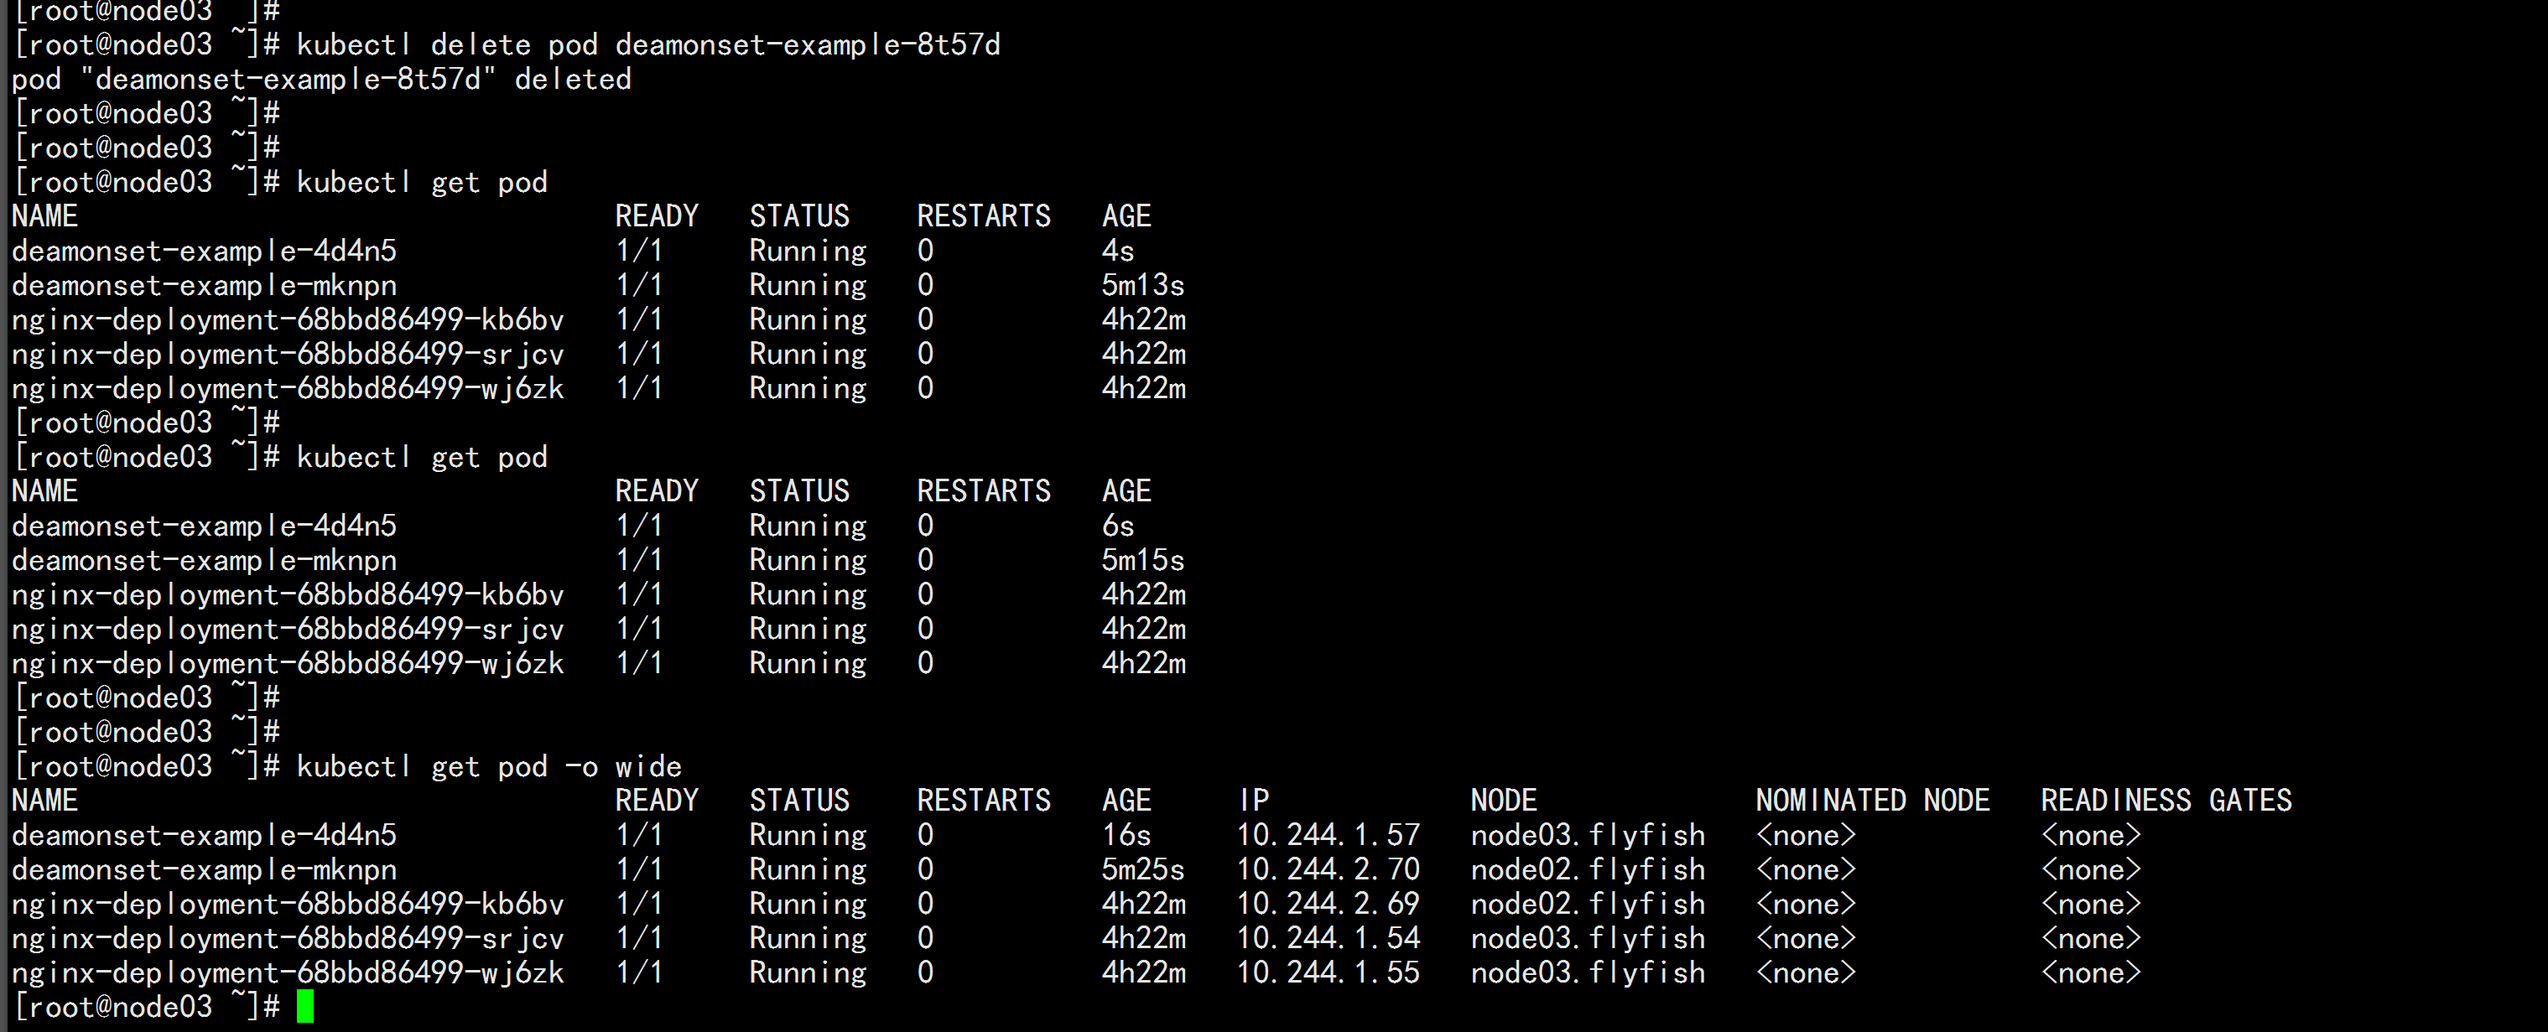This screenshot has height=1032, width=2548.
Task: Click nginx-deployment-68bbd86499-srjcv in the 10.244.1.54 row
Action: pyautogui.click(x=288, y=938)
